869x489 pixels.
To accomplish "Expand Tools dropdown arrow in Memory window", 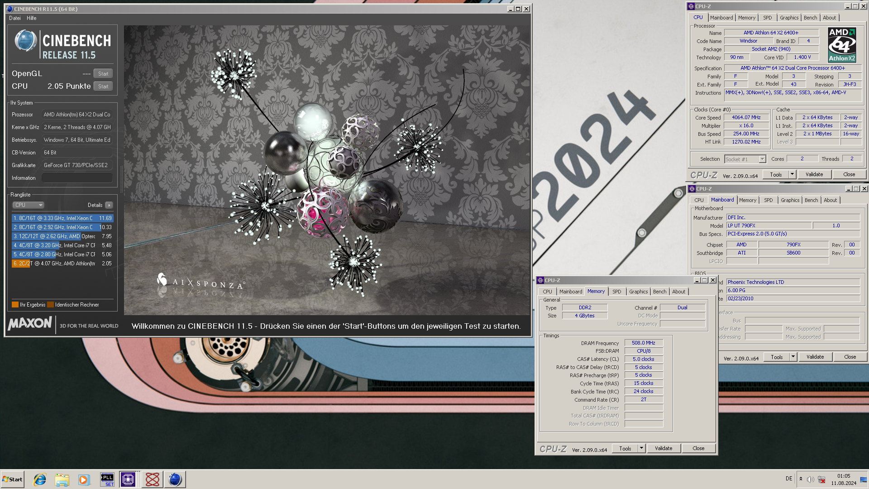I will coord(641,448).
